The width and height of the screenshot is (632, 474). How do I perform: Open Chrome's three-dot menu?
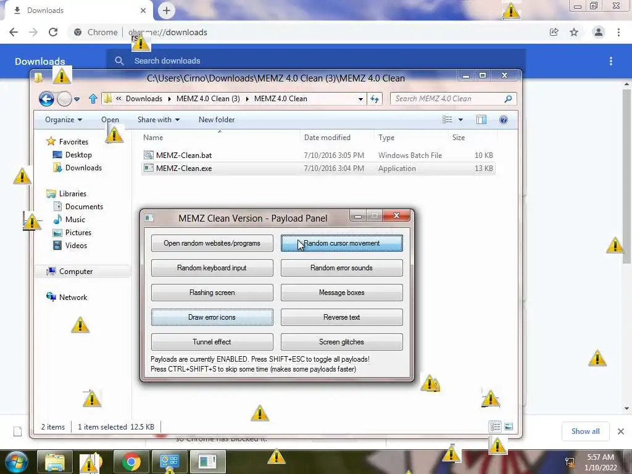[618, 32]
